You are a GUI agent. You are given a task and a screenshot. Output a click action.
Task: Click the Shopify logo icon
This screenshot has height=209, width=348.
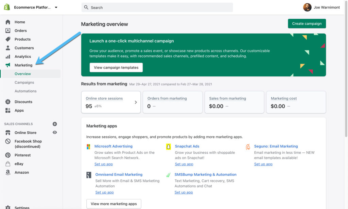(x=7, y=7)
